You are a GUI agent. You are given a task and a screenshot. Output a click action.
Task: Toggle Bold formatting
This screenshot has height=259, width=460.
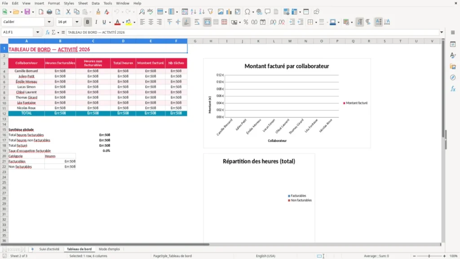(x=88, y=22)
